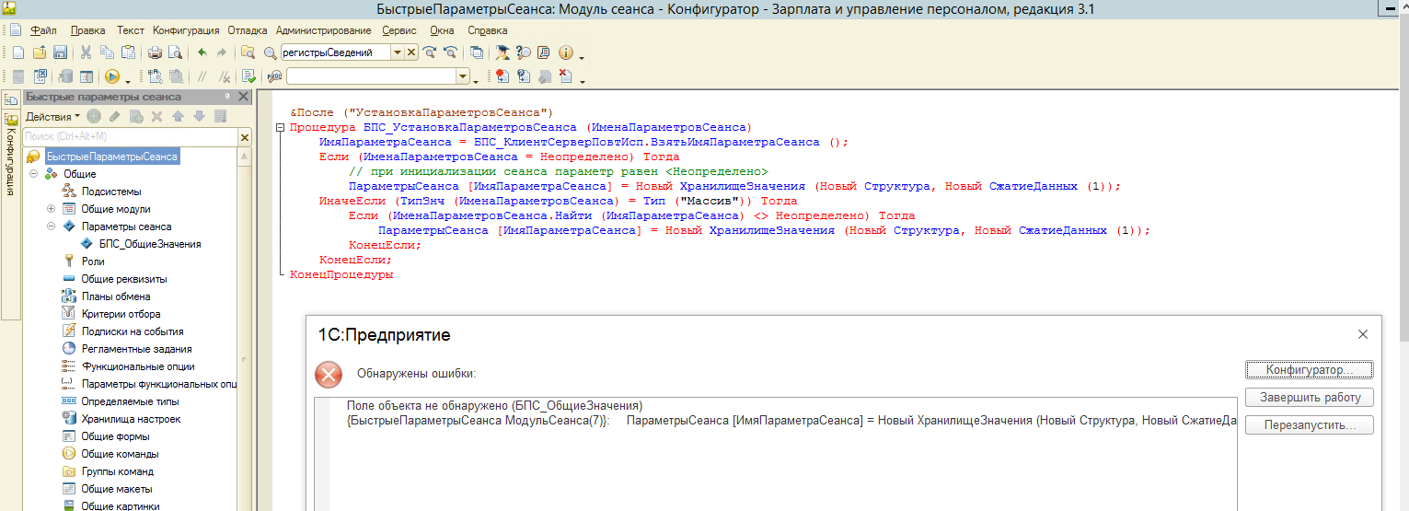This screenshot has width=1409, height=511.
Task: Close the Быстрые параметры сеанса panel
Action: coord(244,97)
